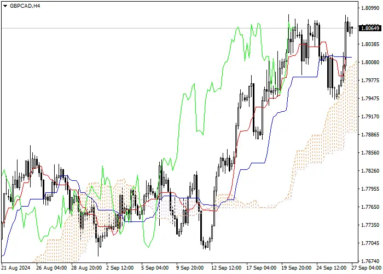Click the 1.79475 price level
This screenshot has height=274, width=383.
(370, 99)
